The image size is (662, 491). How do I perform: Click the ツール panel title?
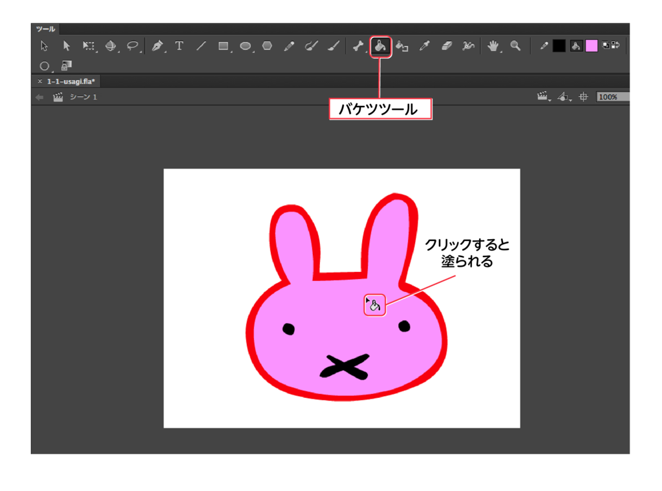point(46,29)
